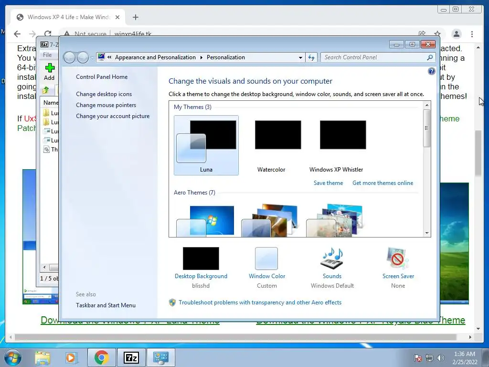This screenshot has width=489, height=367.
Task: Open 7-Zip File menu
Action: pos(47,55)
